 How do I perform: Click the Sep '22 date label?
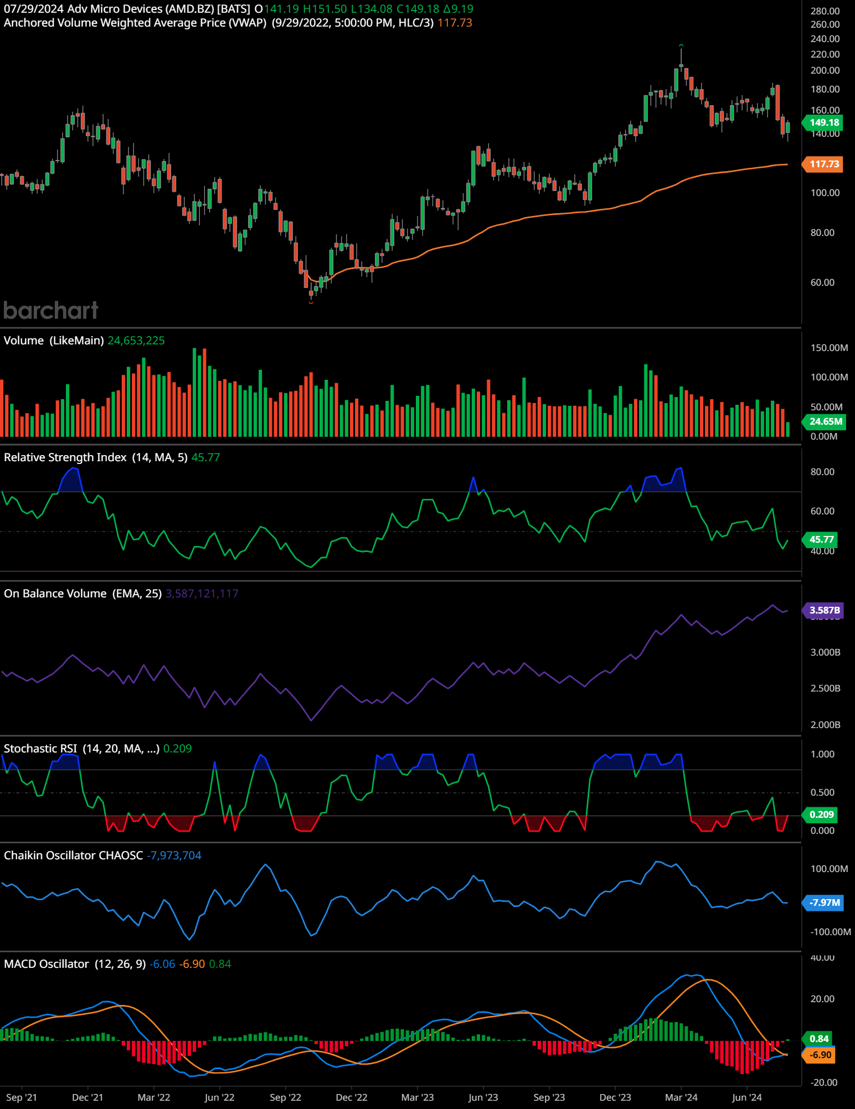pos(285,1097)
